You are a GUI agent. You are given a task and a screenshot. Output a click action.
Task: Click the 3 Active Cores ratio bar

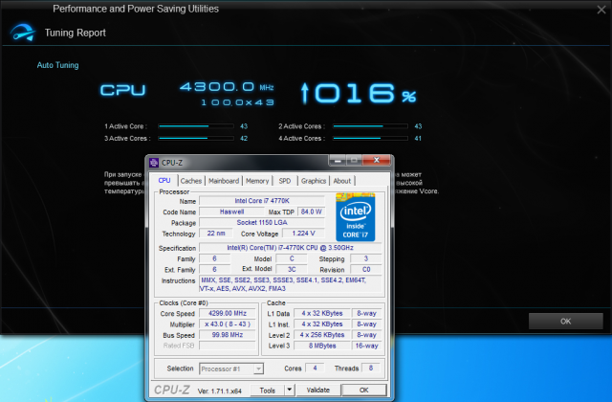coord(196,138)
